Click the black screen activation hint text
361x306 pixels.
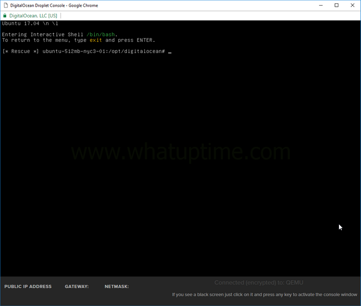point(265,295)
